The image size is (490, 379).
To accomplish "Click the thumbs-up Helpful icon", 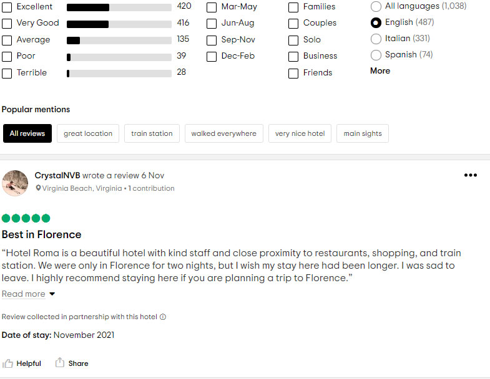I will pos(8,363).
